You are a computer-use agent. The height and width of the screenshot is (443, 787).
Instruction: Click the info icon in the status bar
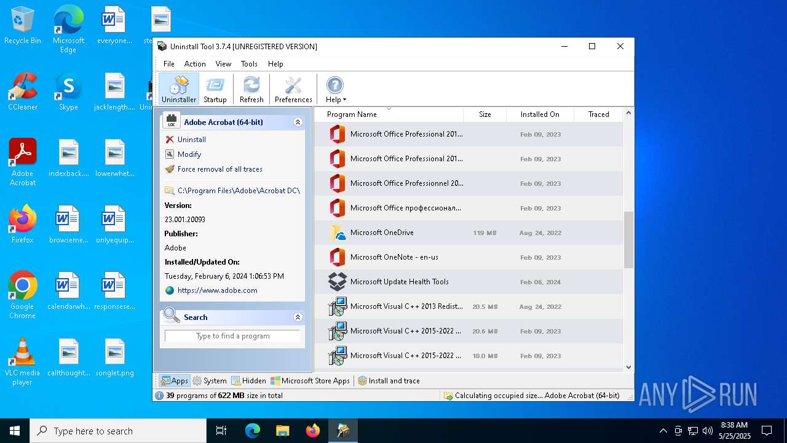point(160,396)
